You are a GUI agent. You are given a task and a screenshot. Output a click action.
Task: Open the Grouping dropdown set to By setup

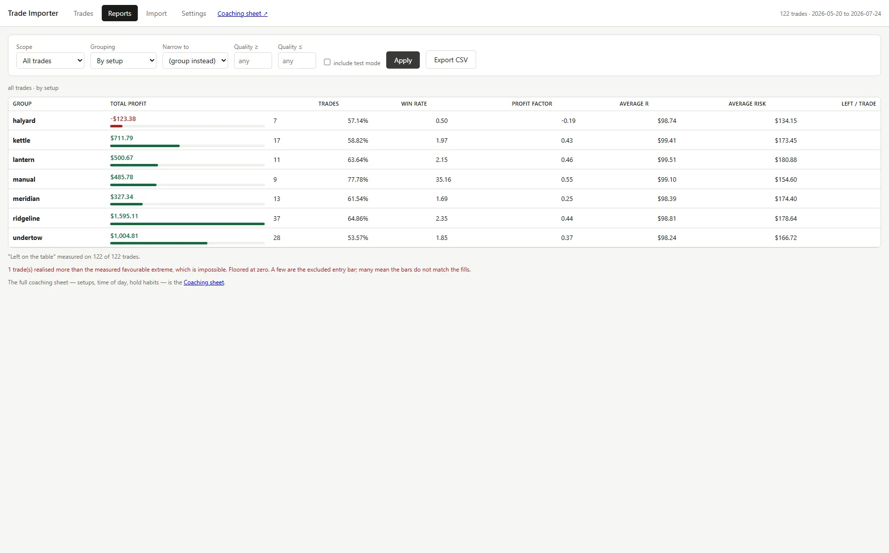[x=123, y=61]
